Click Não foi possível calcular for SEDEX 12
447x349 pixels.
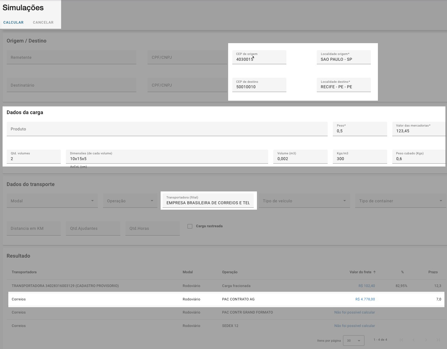(x=355, y=326)
